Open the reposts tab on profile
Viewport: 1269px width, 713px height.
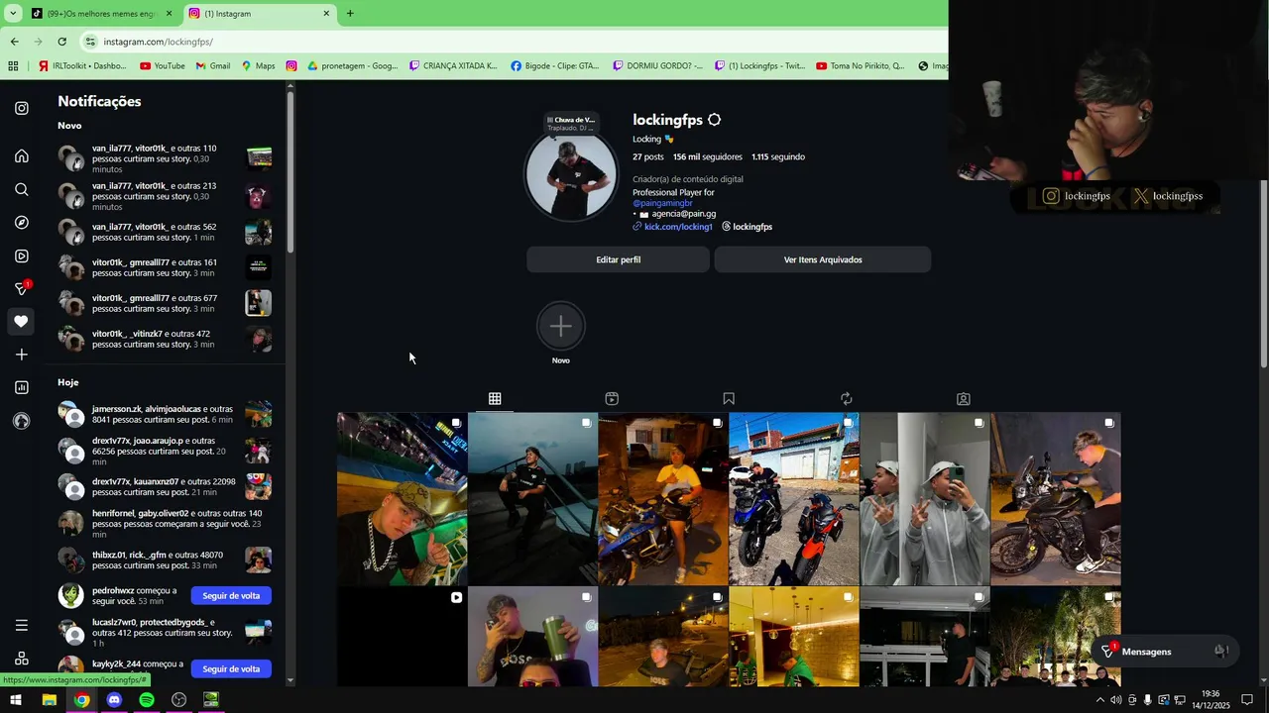coord(846,398)
